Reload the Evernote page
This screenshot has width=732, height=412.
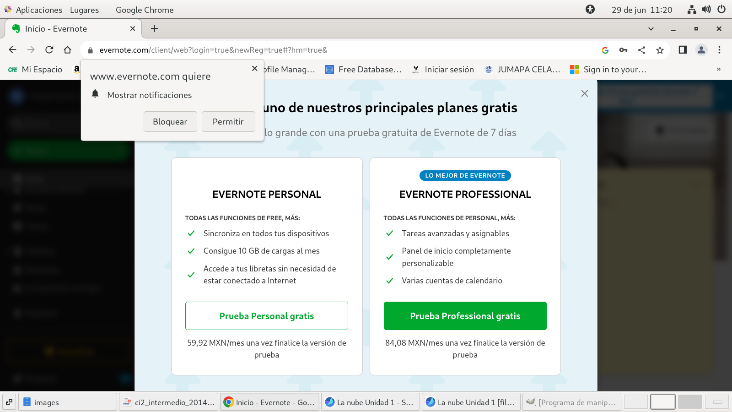click(49, 50)
